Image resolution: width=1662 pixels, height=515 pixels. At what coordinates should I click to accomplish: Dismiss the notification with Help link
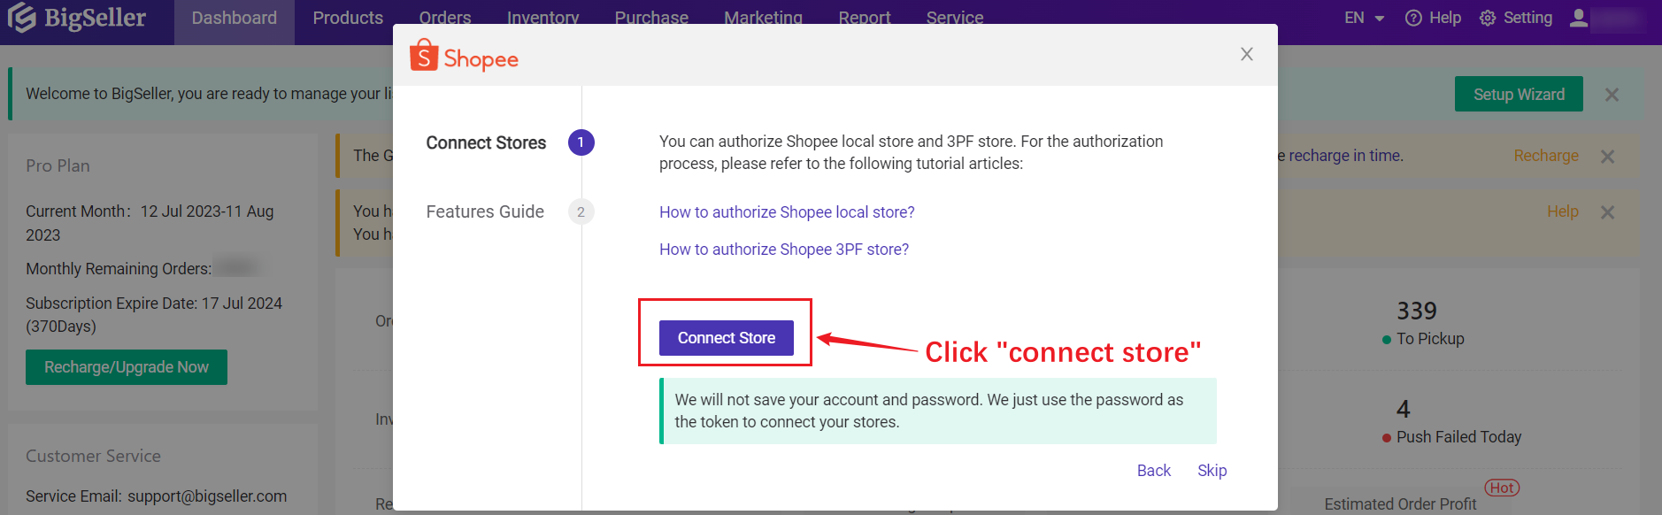pyautogui.click(x=1608, y=212)
